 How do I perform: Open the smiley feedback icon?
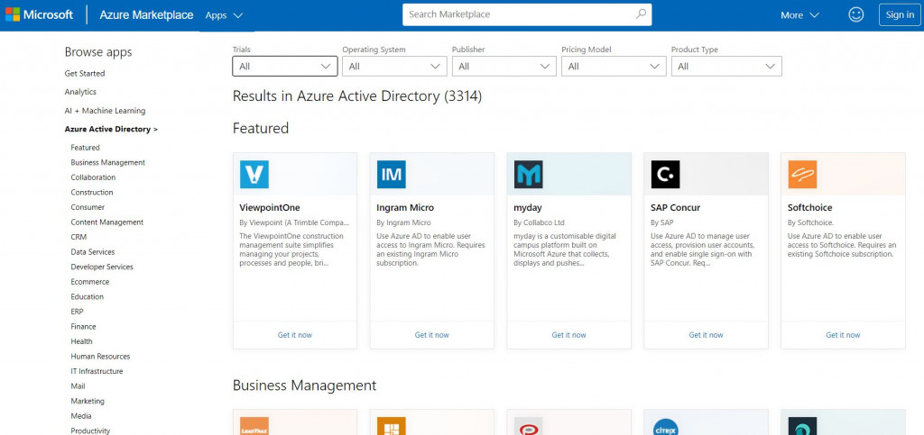tap(855, 14)
